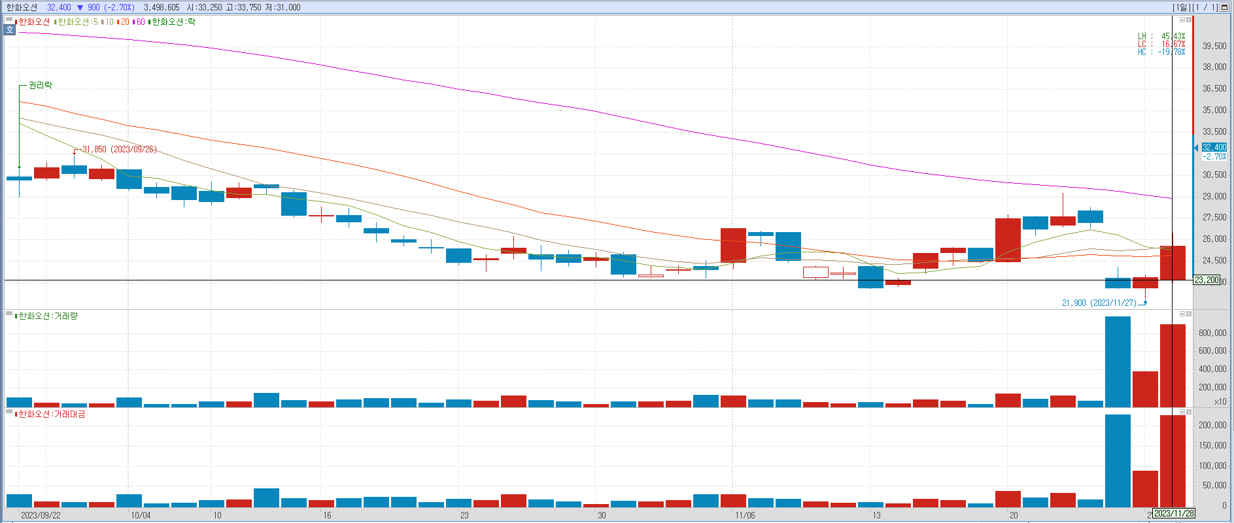Click the 권리락 marker label on chart
The image size is (1234, 523).
[40, 86]
